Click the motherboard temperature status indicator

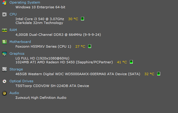90,46
